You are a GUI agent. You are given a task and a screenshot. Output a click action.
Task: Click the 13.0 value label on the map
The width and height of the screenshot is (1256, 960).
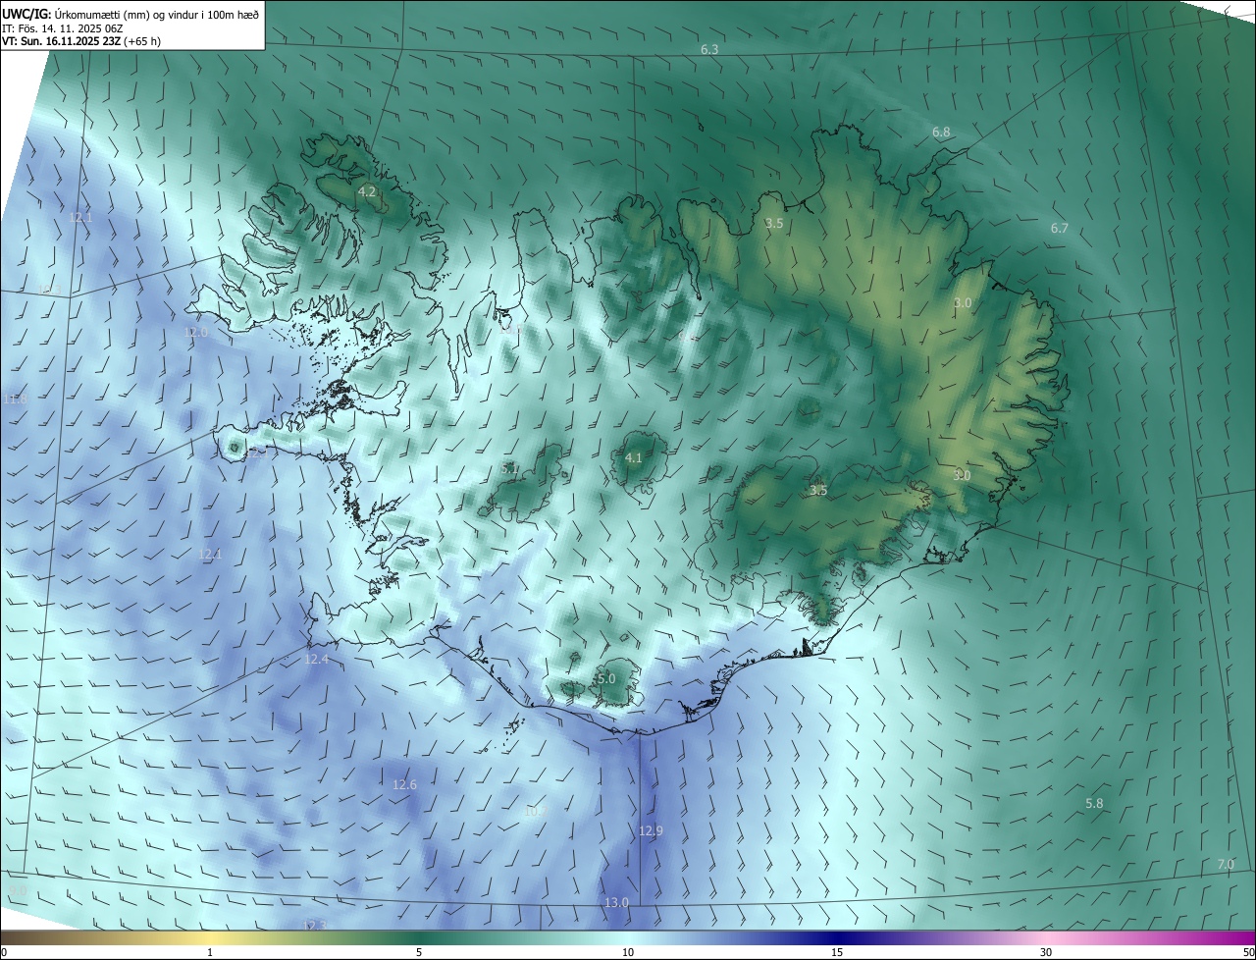coord(615,902)
